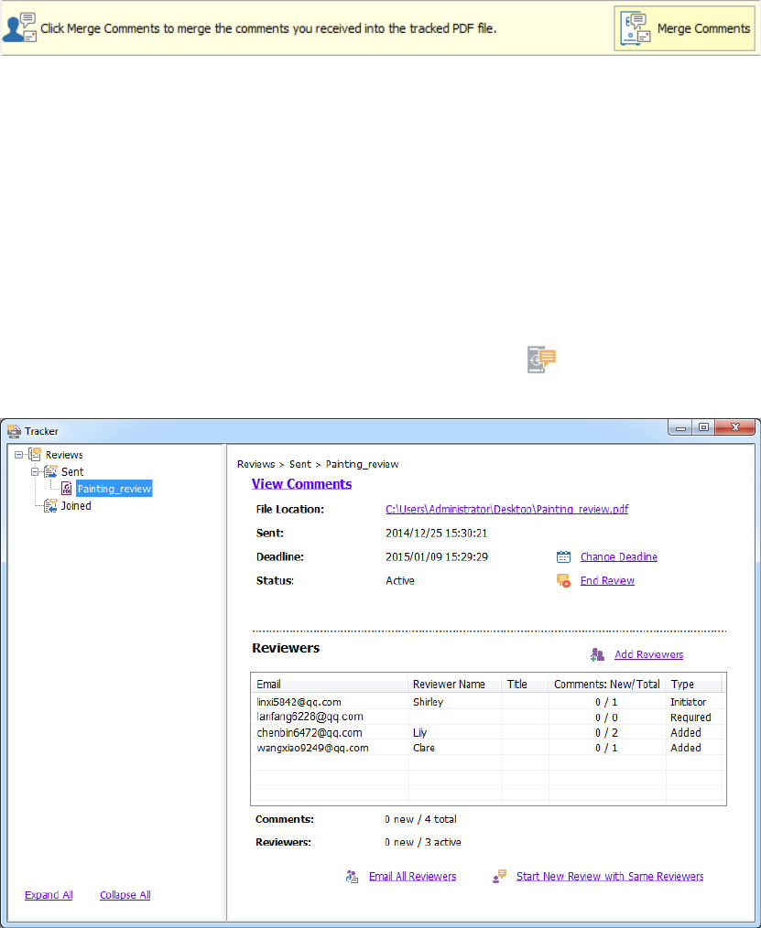Open the View Comments link
The height and width of the screenshot is (928, 761).
(x=301, y=483)
